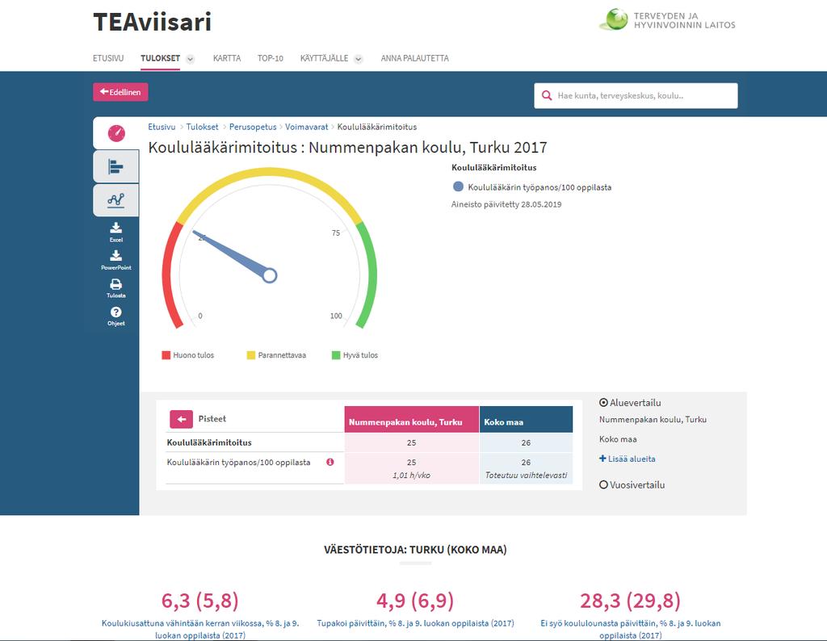827x641 pixels.
Task: Click the blue Koululääkärin työpanos legend dot
Action: [x=458, y=186]
